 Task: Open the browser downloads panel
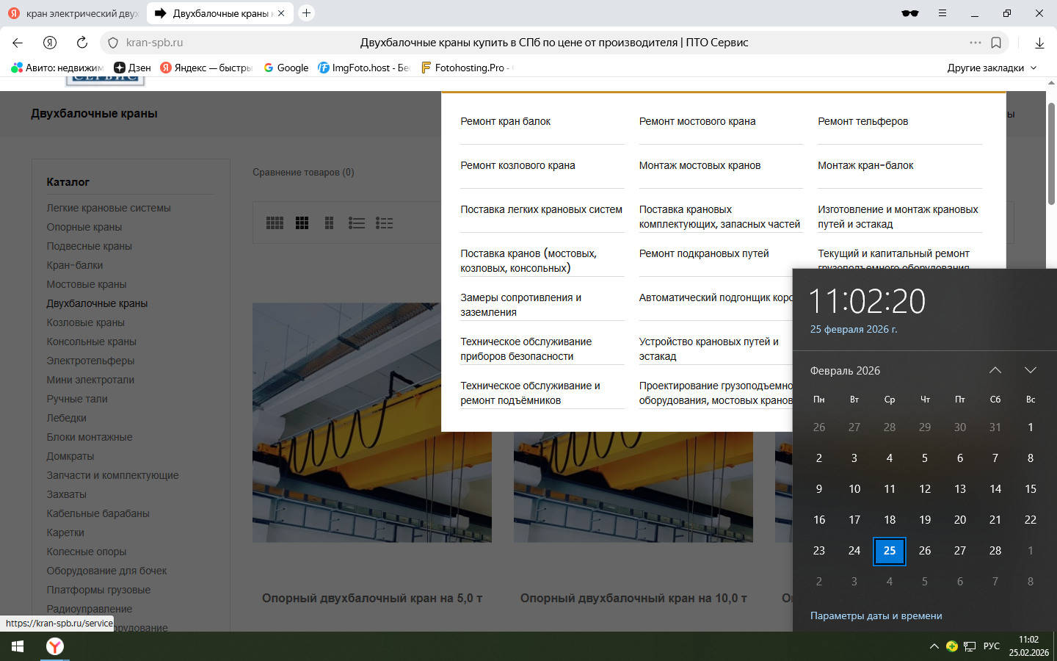coord(1039,43)
